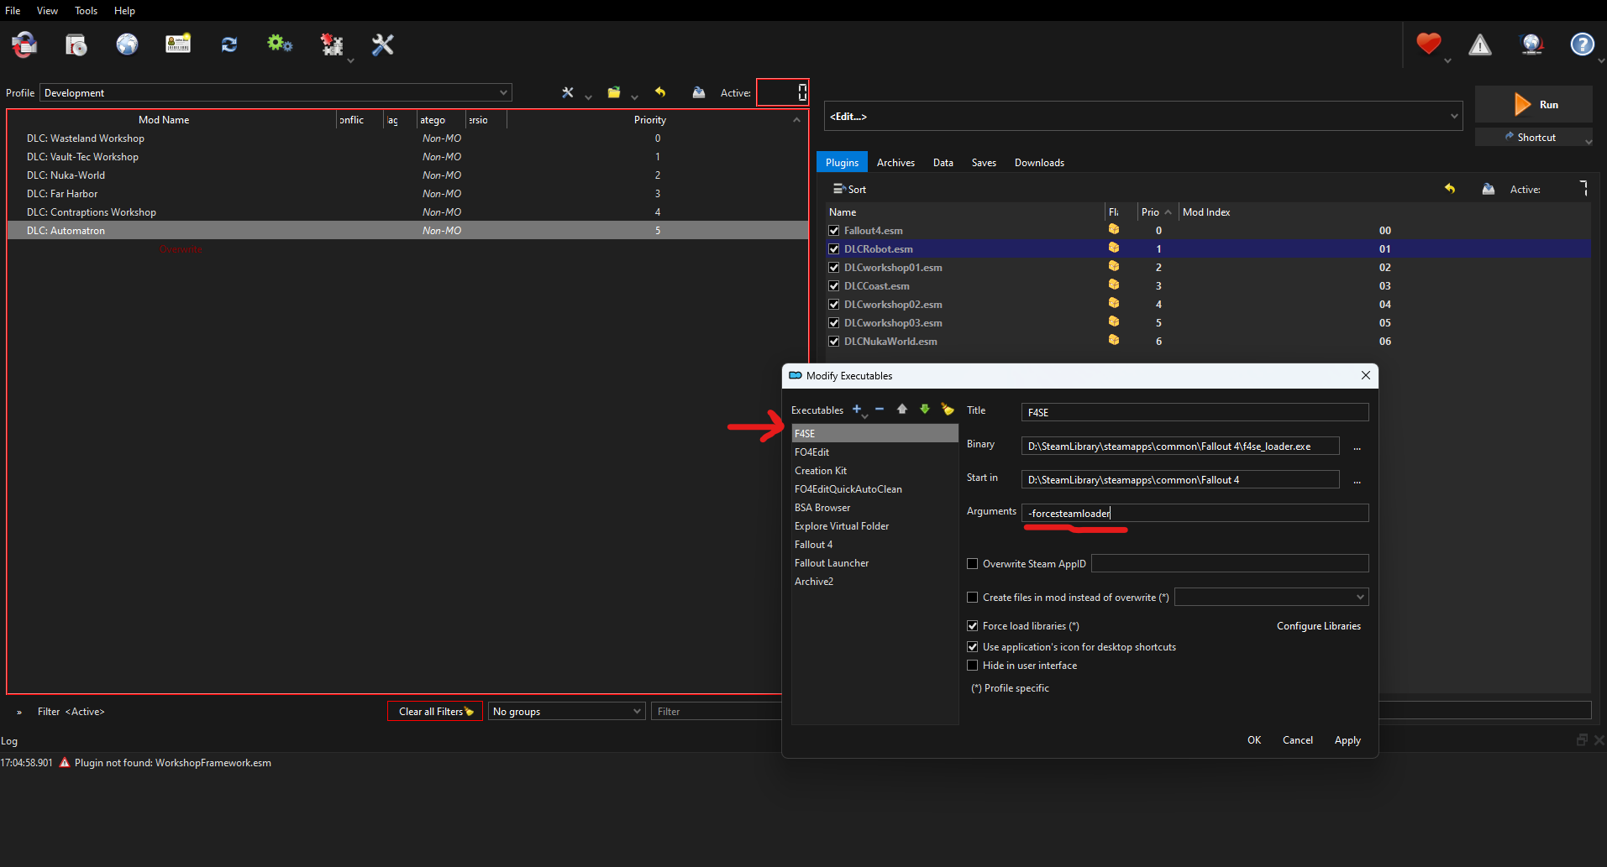Switch to the Archives tab
Viewport: 1607px width, 867px height.
tap(895, 163)
